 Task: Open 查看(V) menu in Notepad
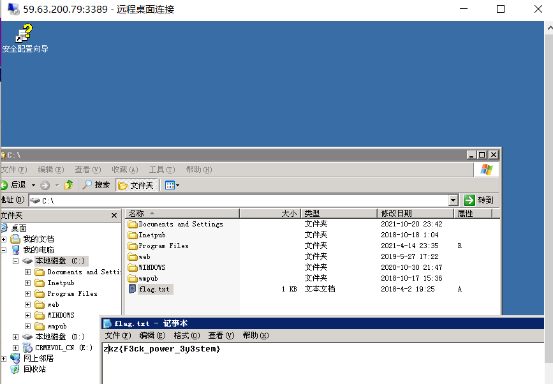(221, 336)
